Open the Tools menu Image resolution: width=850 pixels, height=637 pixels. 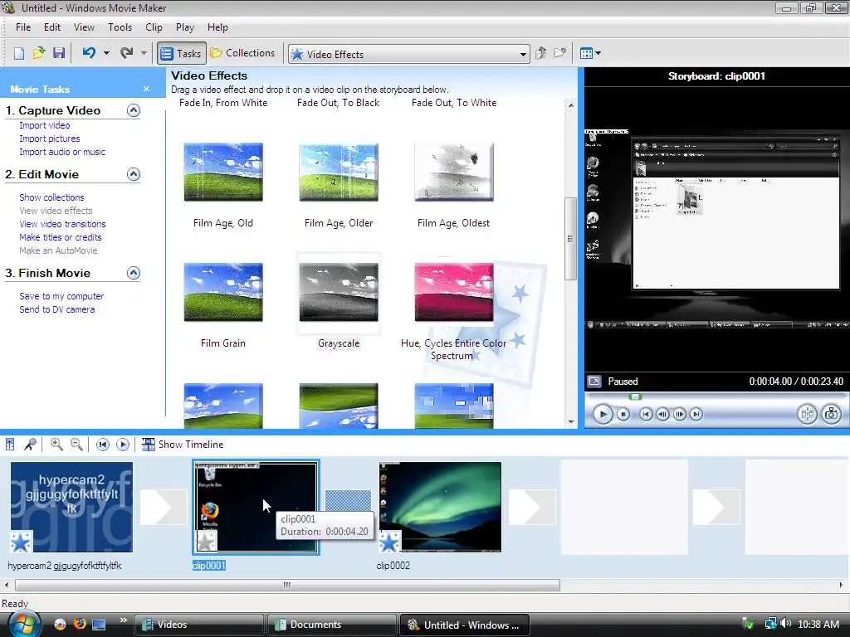[120, 27]
